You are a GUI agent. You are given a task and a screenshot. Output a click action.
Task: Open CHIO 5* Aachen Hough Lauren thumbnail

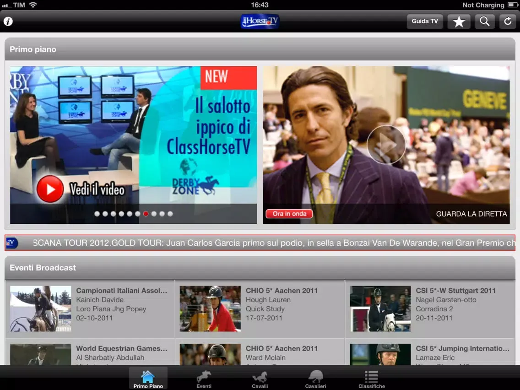(210, 309)
